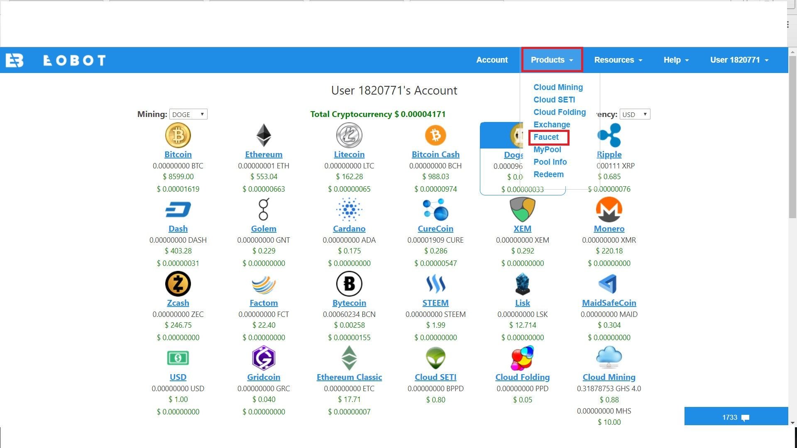Click the Ripple logo icon
Viewport: 797px width, 448px height.
pos(609,135)
